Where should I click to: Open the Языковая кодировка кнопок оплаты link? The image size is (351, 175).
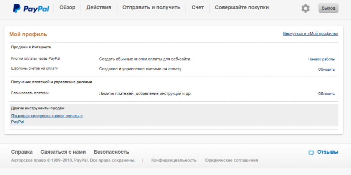[x=47, y=119]
